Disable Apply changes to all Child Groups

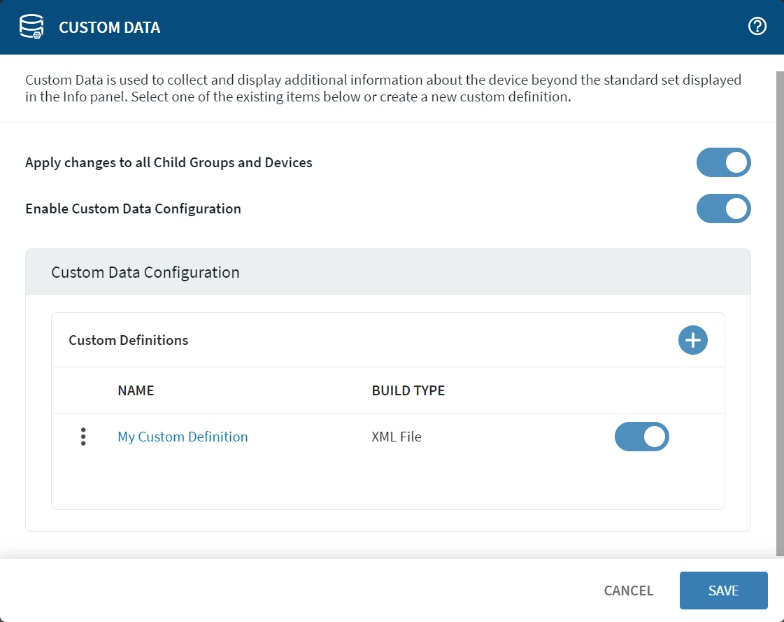[723, 162]
